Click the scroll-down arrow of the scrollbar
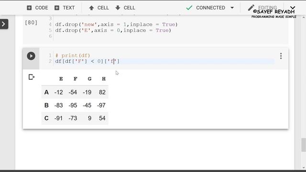The height and width of the screenshot is (172, 306). tap(304, 167)
